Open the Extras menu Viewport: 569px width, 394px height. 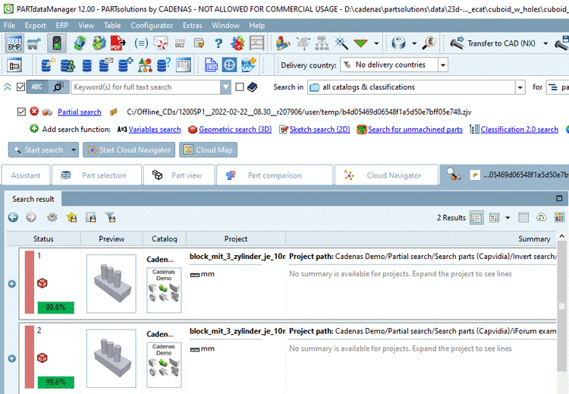[x=193, y=25]
